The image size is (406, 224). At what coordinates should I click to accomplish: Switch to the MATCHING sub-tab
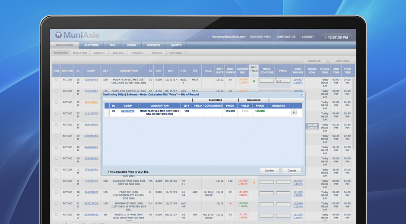point(80,53)
